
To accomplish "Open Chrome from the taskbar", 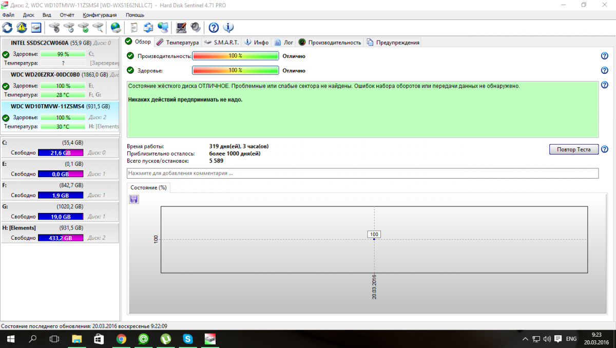I will [121, 339].
